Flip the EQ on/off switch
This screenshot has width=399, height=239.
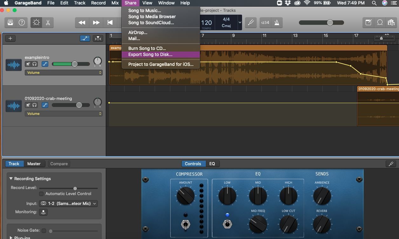[x=227, y=224]
